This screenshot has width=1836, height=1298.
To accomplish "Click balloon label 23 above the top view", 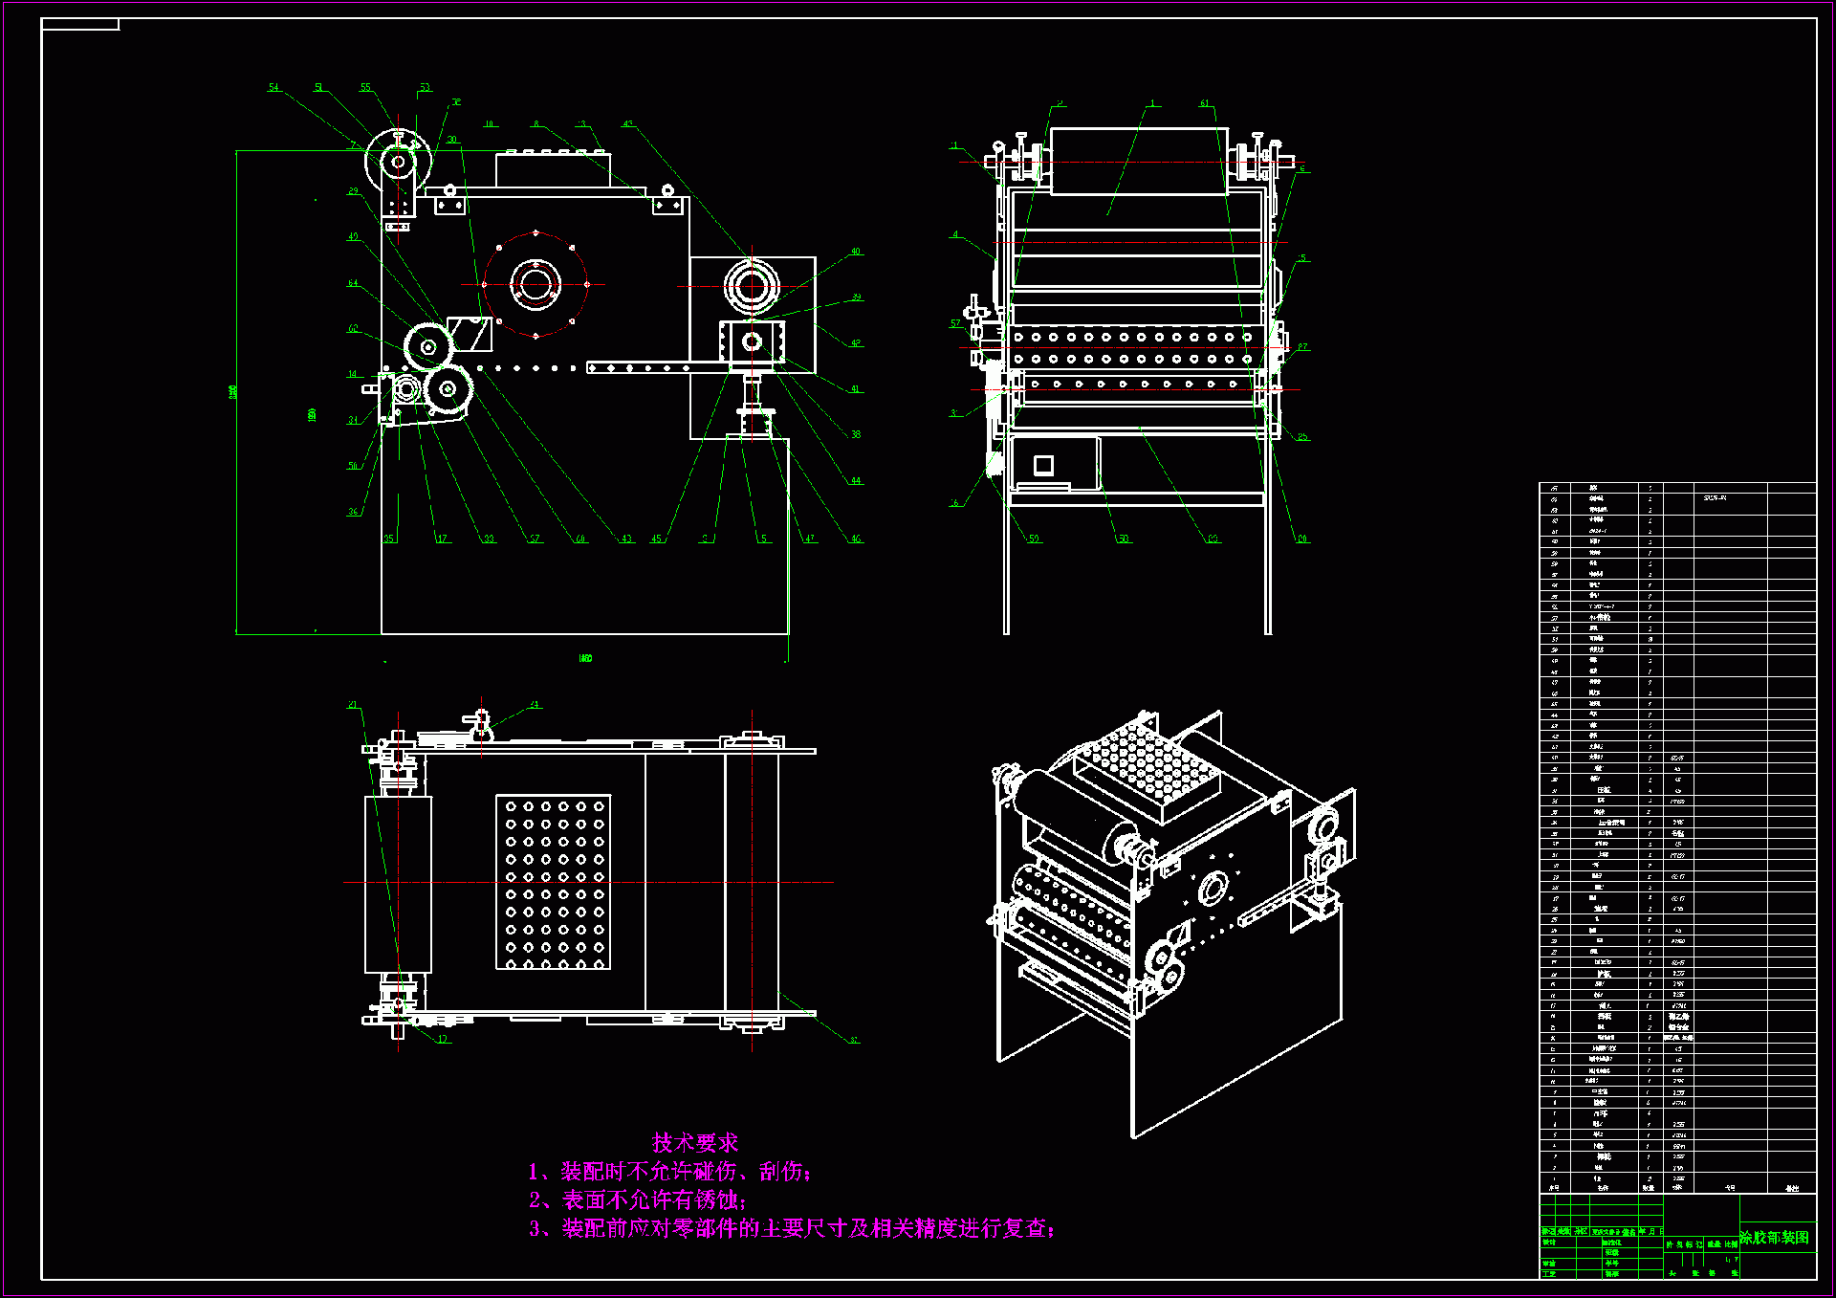I will pyautogui.click(x=534, y=705).
